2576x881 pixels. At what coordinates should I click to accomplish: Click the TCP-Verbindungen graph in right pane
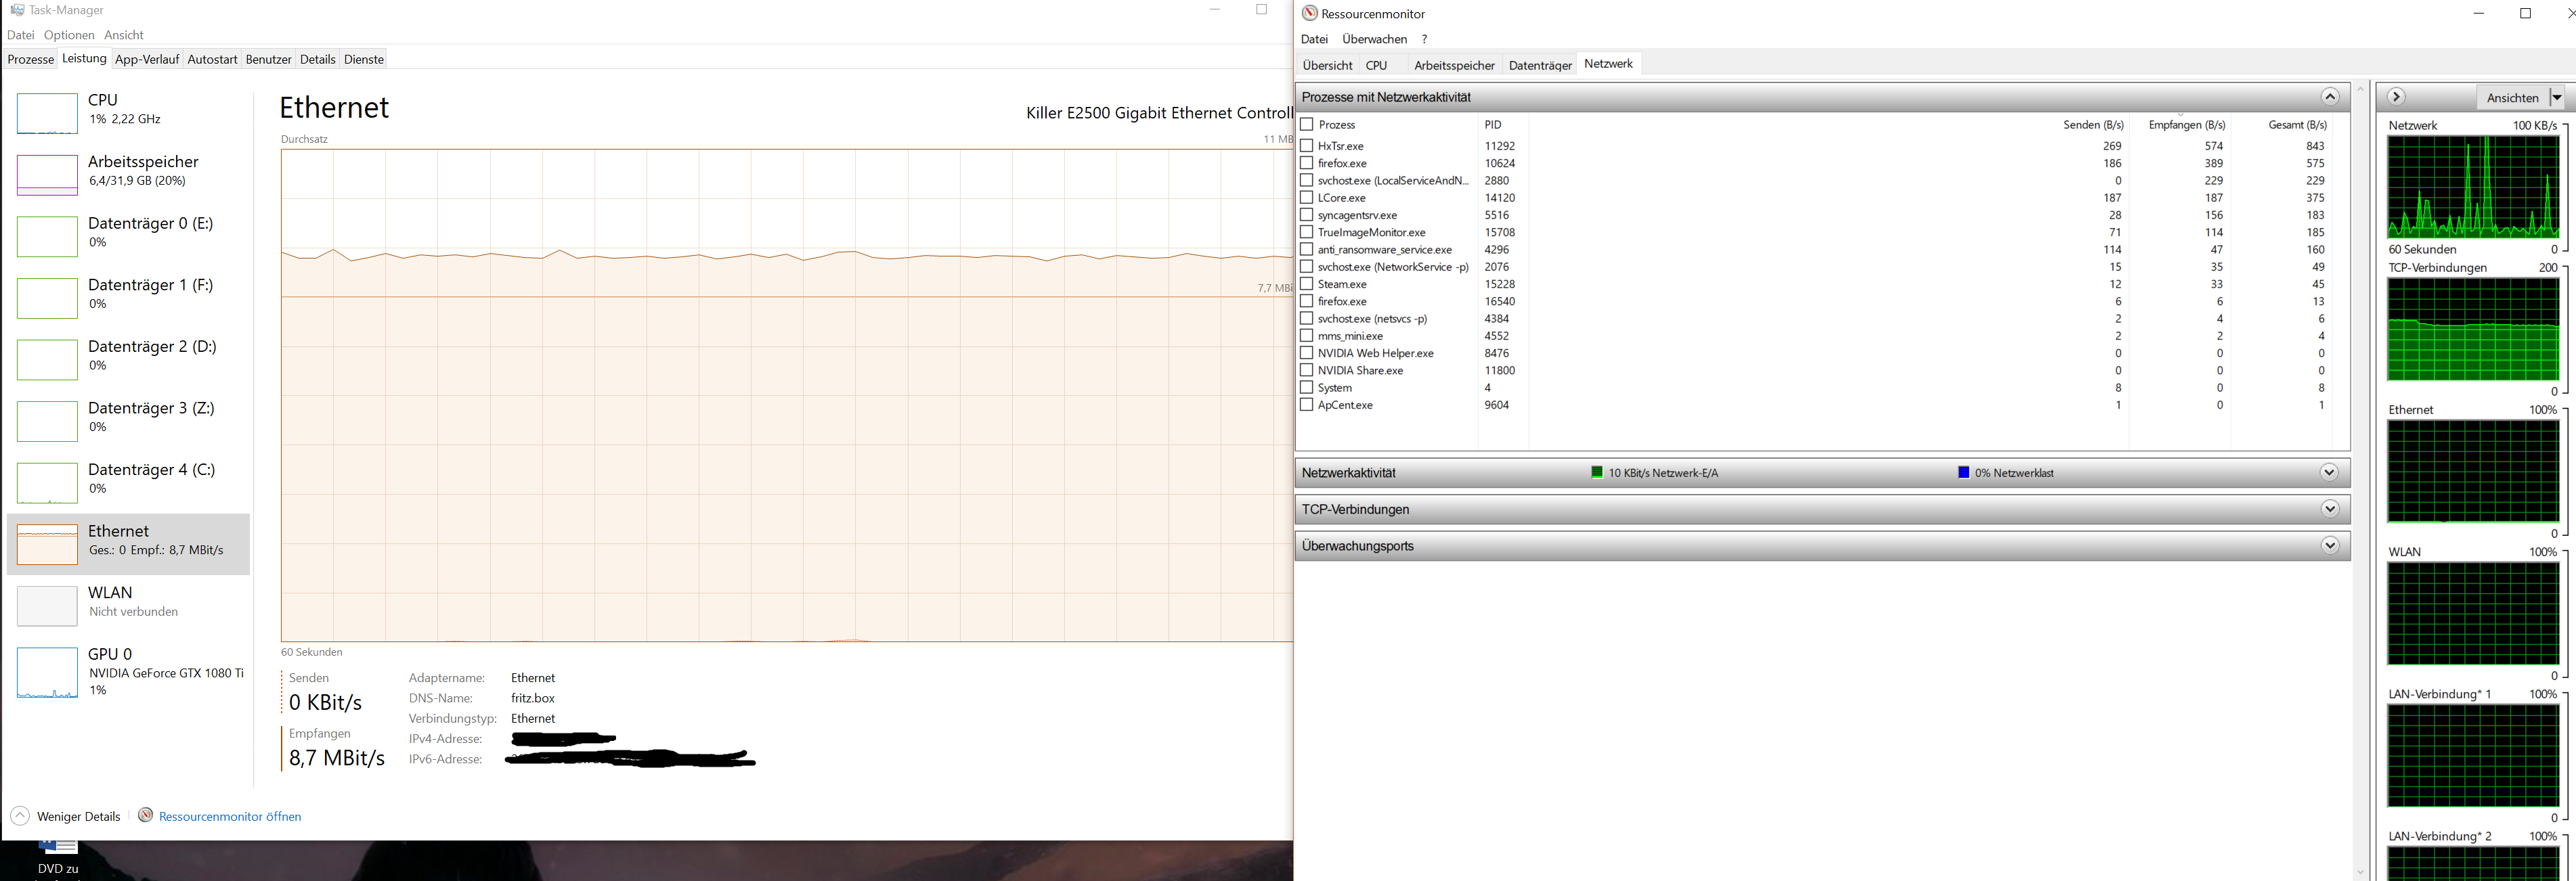[2473, 329]
